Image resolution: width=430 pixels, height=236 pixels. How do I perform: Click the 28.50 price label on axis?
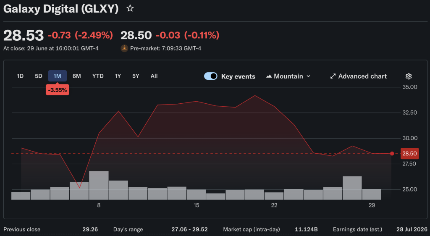tap(409, 154)
